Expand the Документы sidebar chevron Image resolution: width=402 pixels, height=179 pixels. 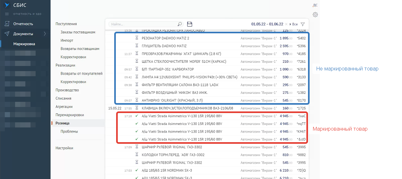tap(45, 34)
